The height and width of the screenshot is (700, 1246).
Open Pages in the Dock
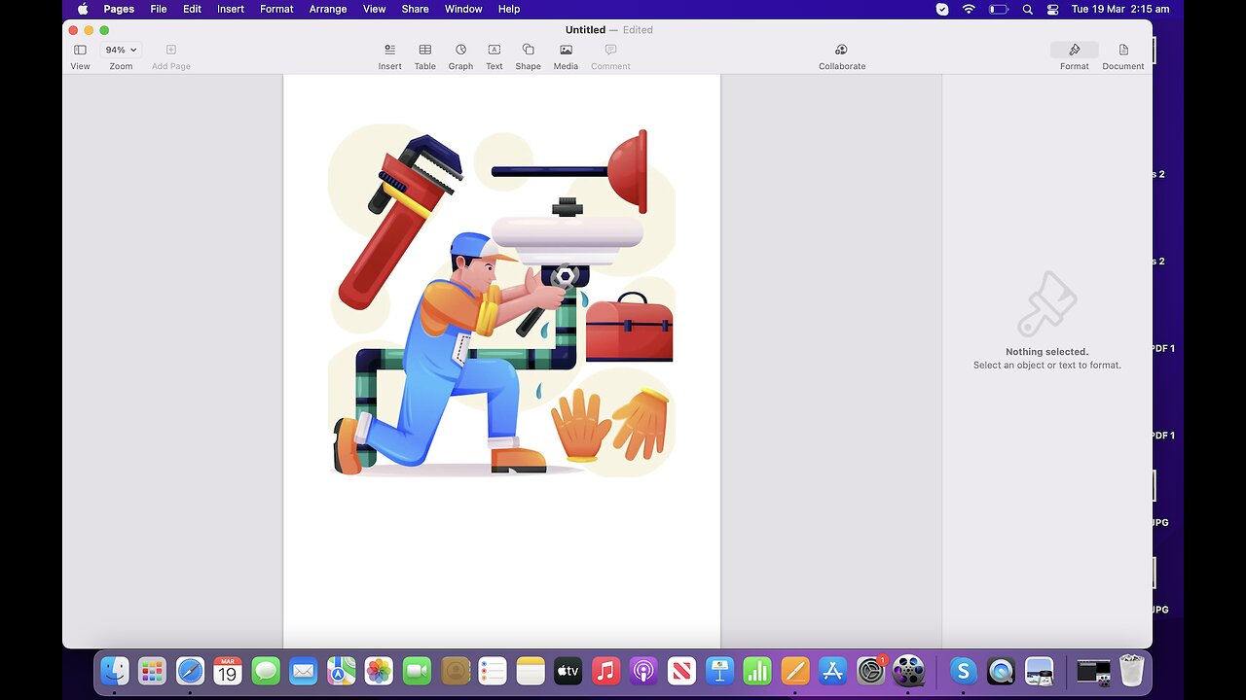(795, 671)
